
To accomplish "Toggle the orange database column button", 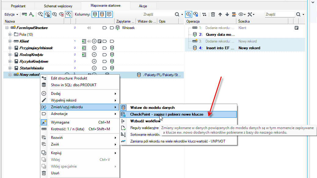I will (x=102, y=14).
